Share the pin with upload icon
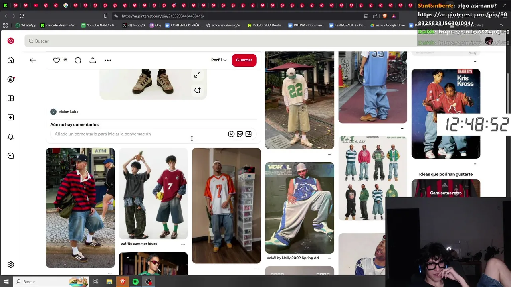 pos(93,60)
